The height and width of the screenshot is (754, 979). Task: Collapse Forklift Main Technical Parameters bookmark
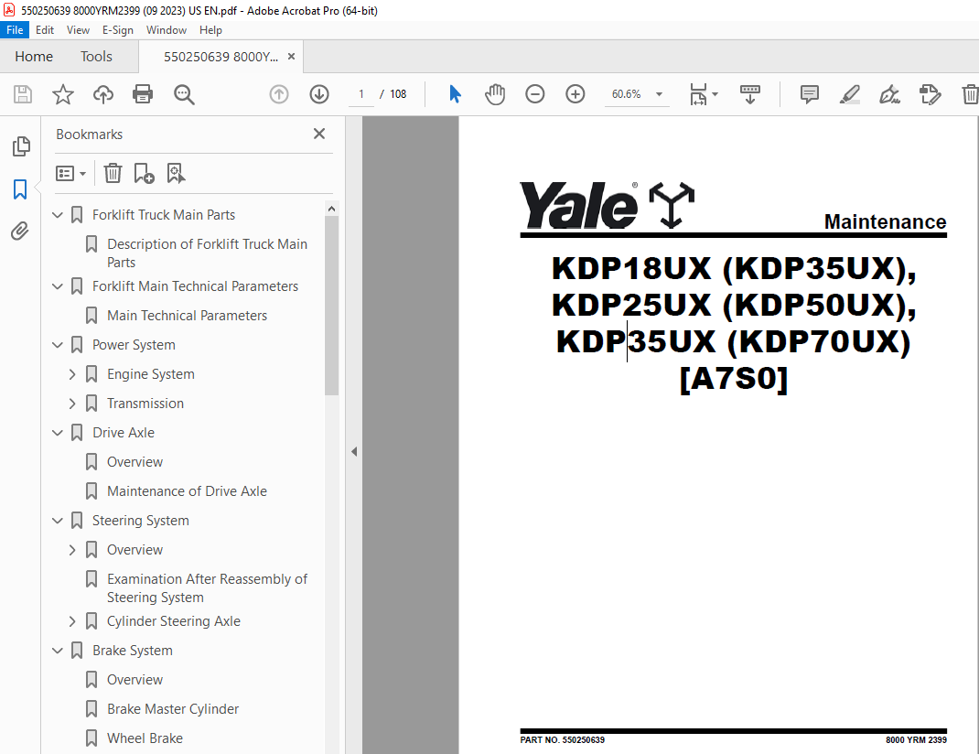(58, 286)
